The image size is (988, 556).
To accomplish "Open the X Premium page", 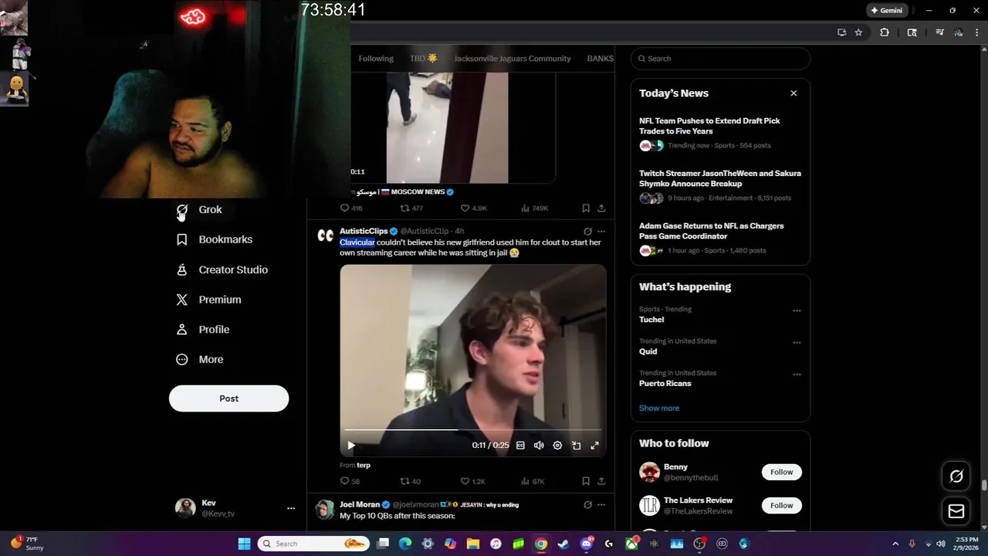I will (208, 300).
